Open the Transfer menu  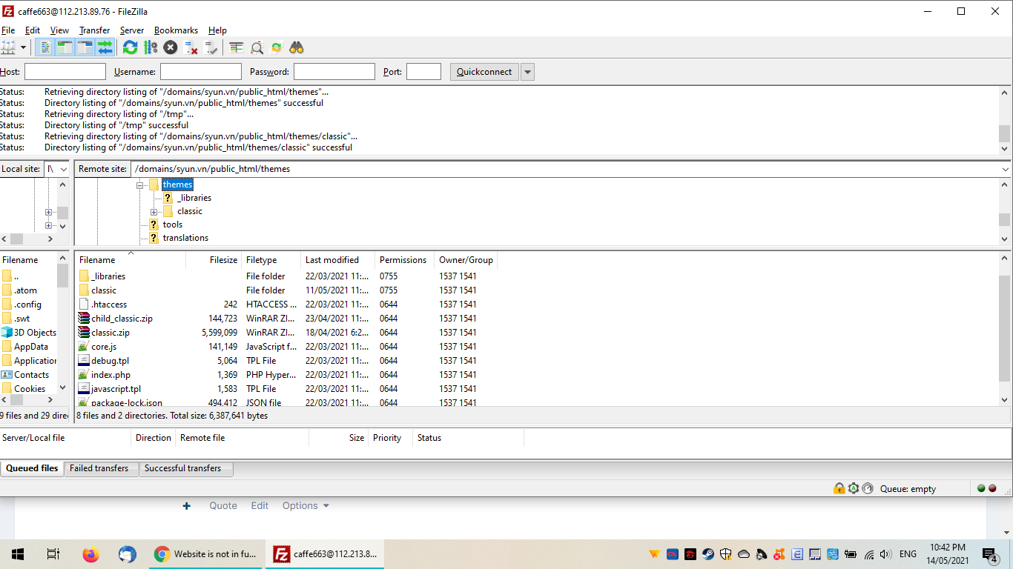tap(94, 30)
